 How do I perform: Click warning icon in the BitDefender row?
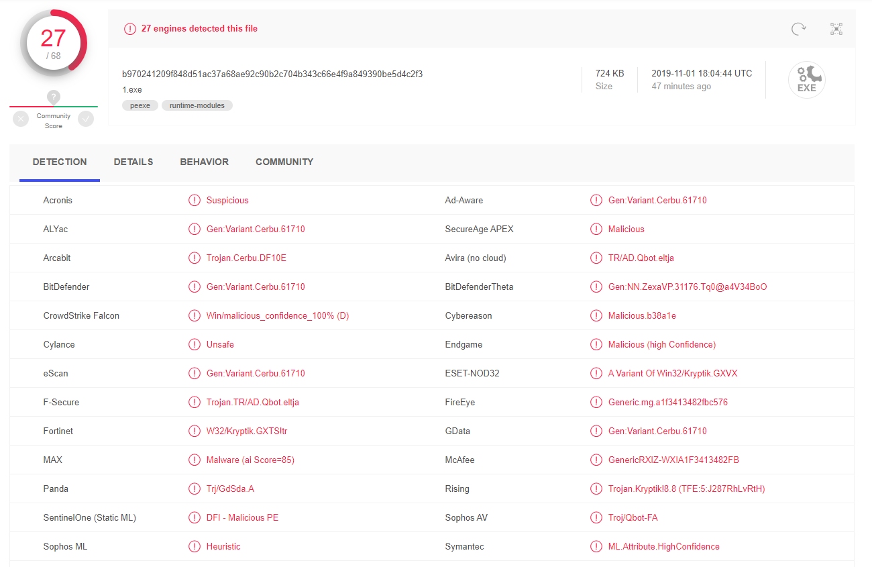point(195,287)
